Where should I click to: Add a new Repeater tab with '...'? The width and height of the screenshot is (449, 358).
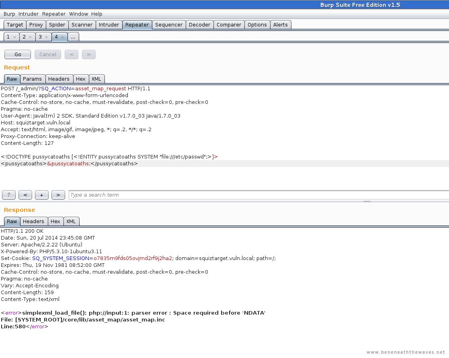tap(73, 37)
